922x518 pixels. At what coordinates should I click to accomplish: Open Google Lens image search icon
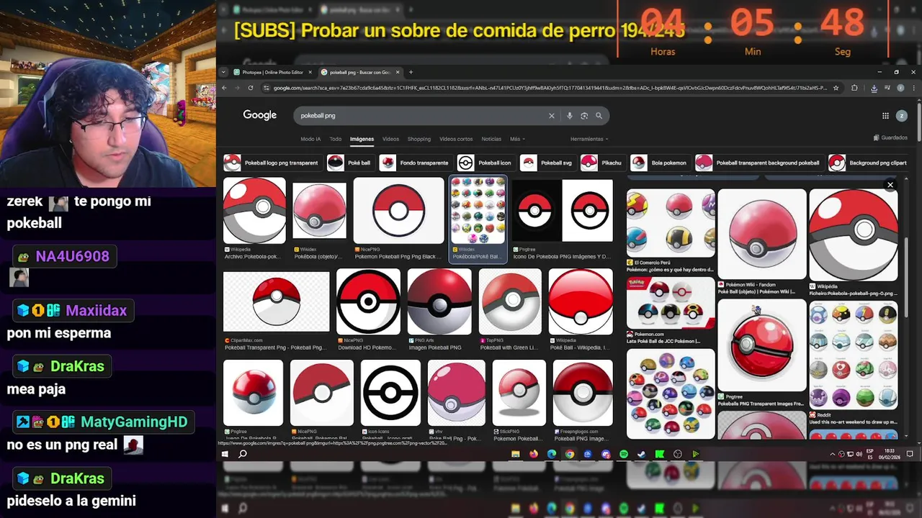click(x=584, y=116)
